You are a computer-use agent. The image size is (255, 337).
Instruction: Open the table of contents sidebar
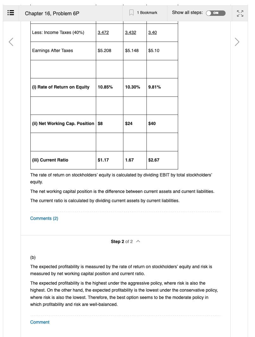[x=10, y=13]
